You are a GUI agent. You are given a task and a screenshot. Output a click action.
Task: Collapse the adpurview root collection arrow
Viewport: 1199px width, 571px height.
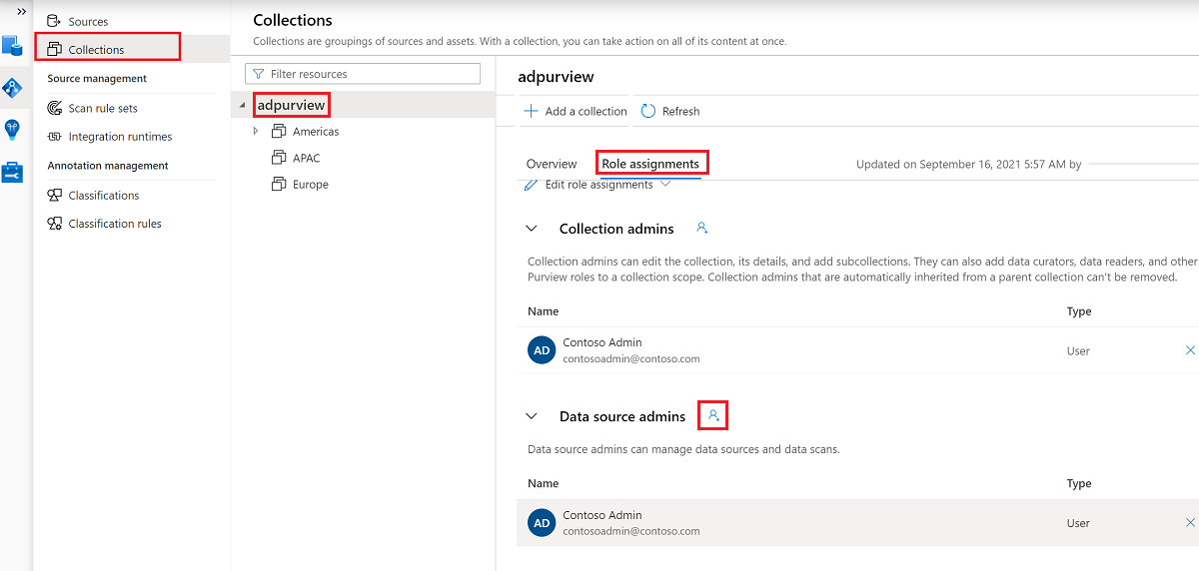(243, 106)
